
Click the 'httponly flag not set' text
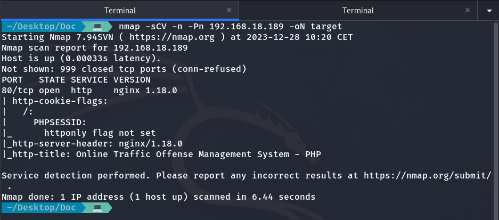(100, 133)
